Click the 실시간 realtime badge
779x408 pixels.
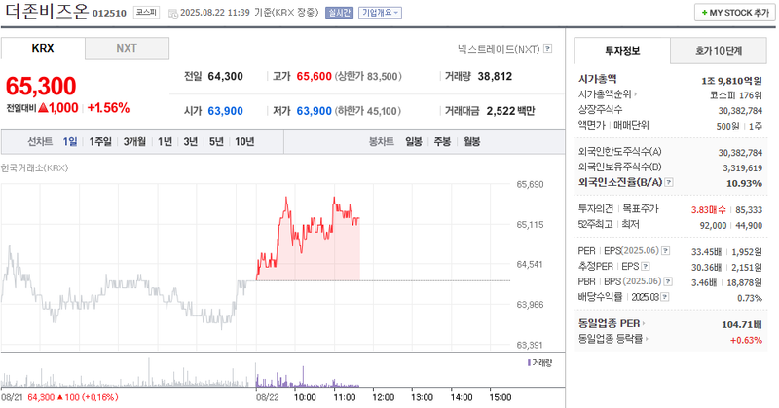(339, 13)
